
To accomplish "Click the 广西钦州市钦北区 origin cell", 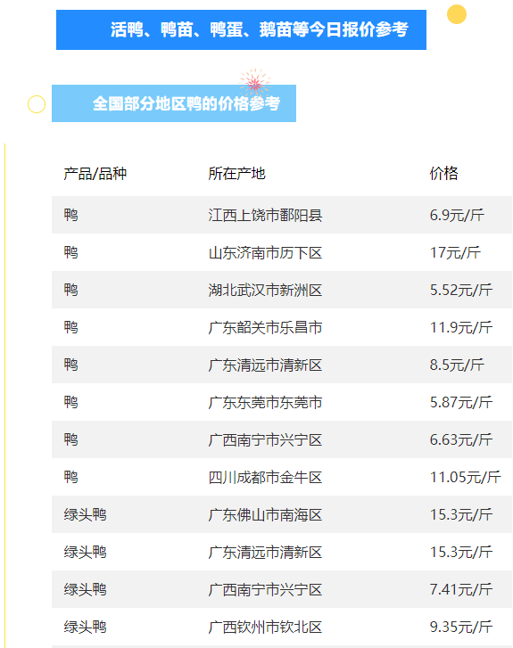I will [265, 627].
